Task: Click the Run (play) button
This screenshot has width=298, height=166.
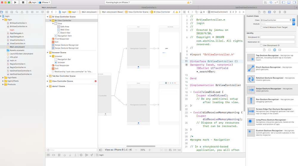Action: 15,2
